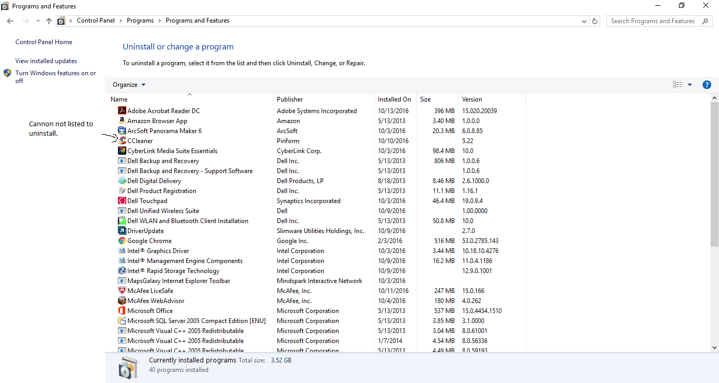The width and height of the screenshot is (719, 383).
Task: Navigate to Programs in breadcrumb
Action: point(140,21)
